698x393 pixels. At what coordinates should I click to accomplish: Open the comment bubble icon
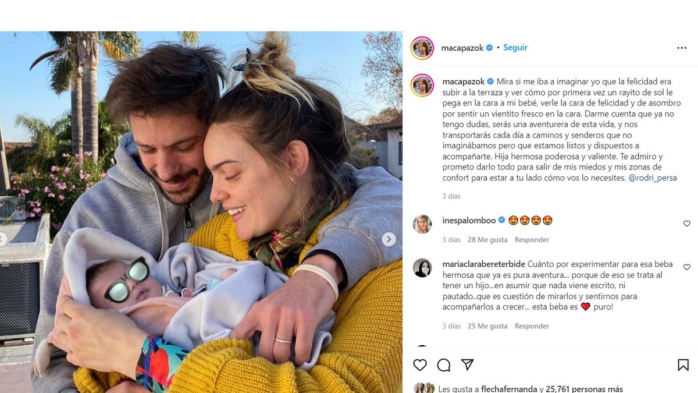click(x=444, y=364)
